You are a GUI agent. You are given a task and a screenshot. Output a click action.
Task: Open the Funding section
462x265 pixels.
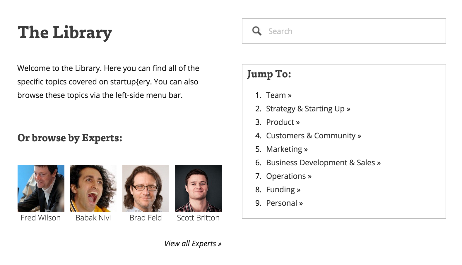point(281,189)
